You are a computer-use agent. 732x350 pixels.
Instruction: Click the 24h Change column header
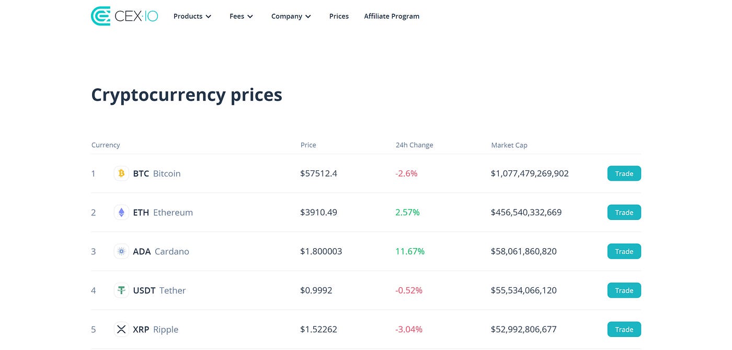pos(415,145)
